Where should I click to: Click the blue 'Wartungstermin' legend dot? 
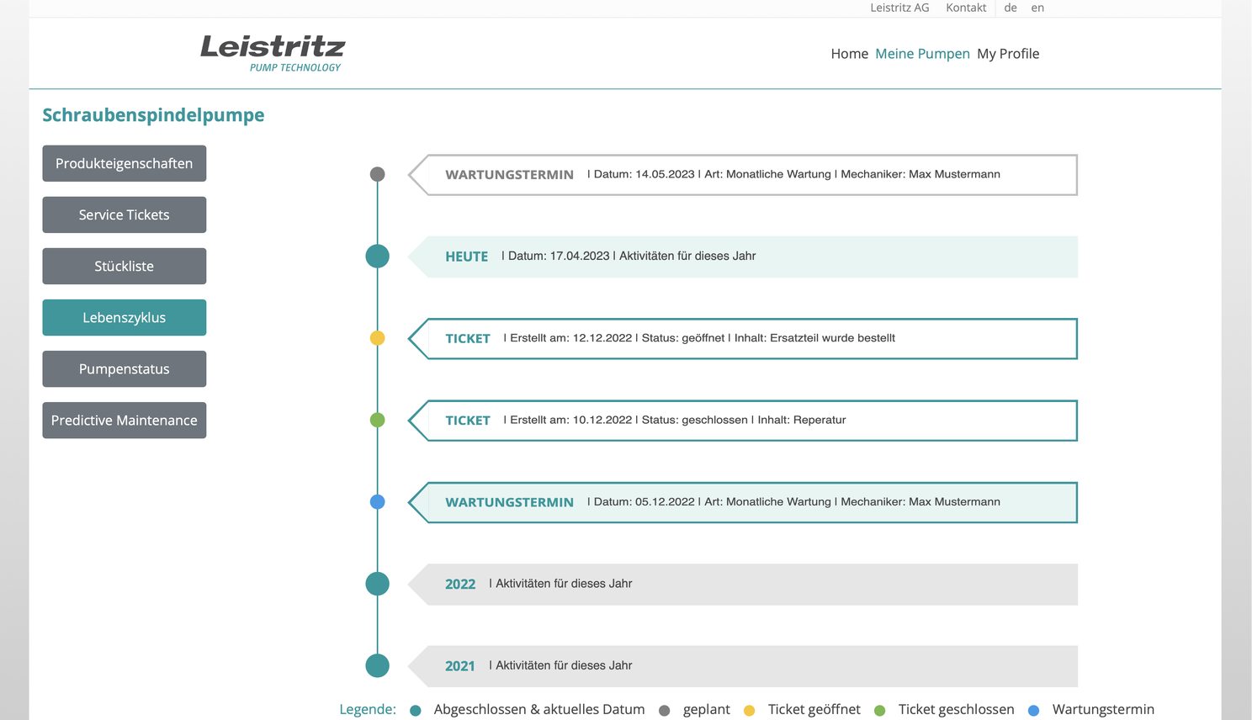tap(1034, 711)
